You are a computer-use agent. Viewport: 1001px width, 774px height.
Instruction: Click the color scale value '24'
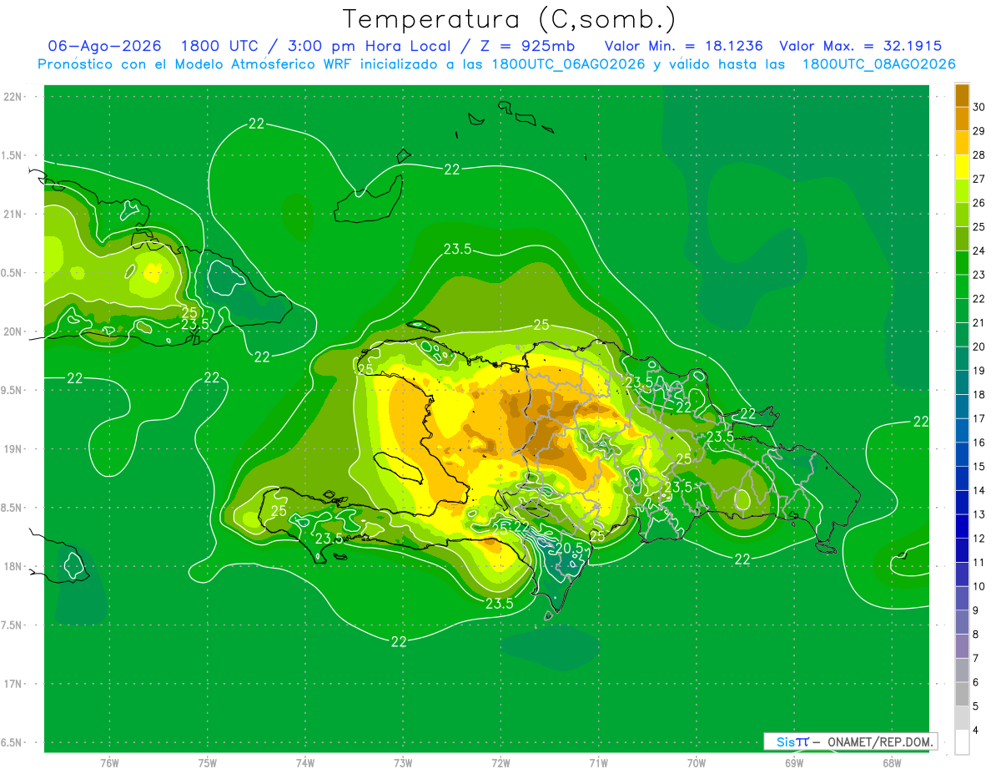pos(980,250)
